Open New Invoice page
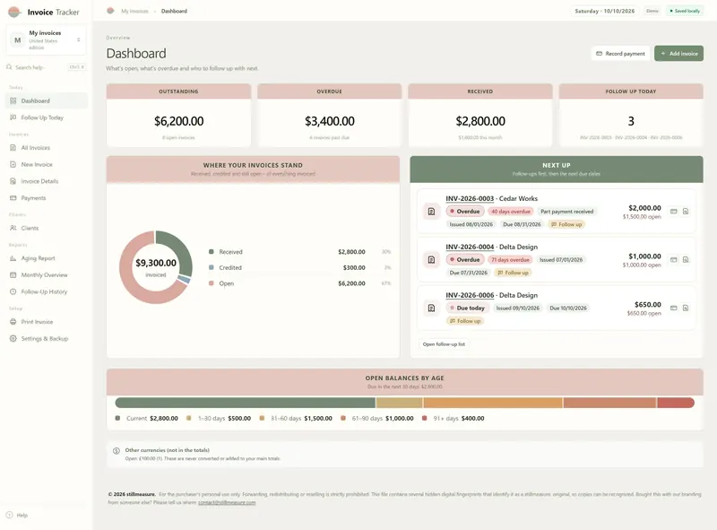This screenshot has width=717, height=530. 46,164
